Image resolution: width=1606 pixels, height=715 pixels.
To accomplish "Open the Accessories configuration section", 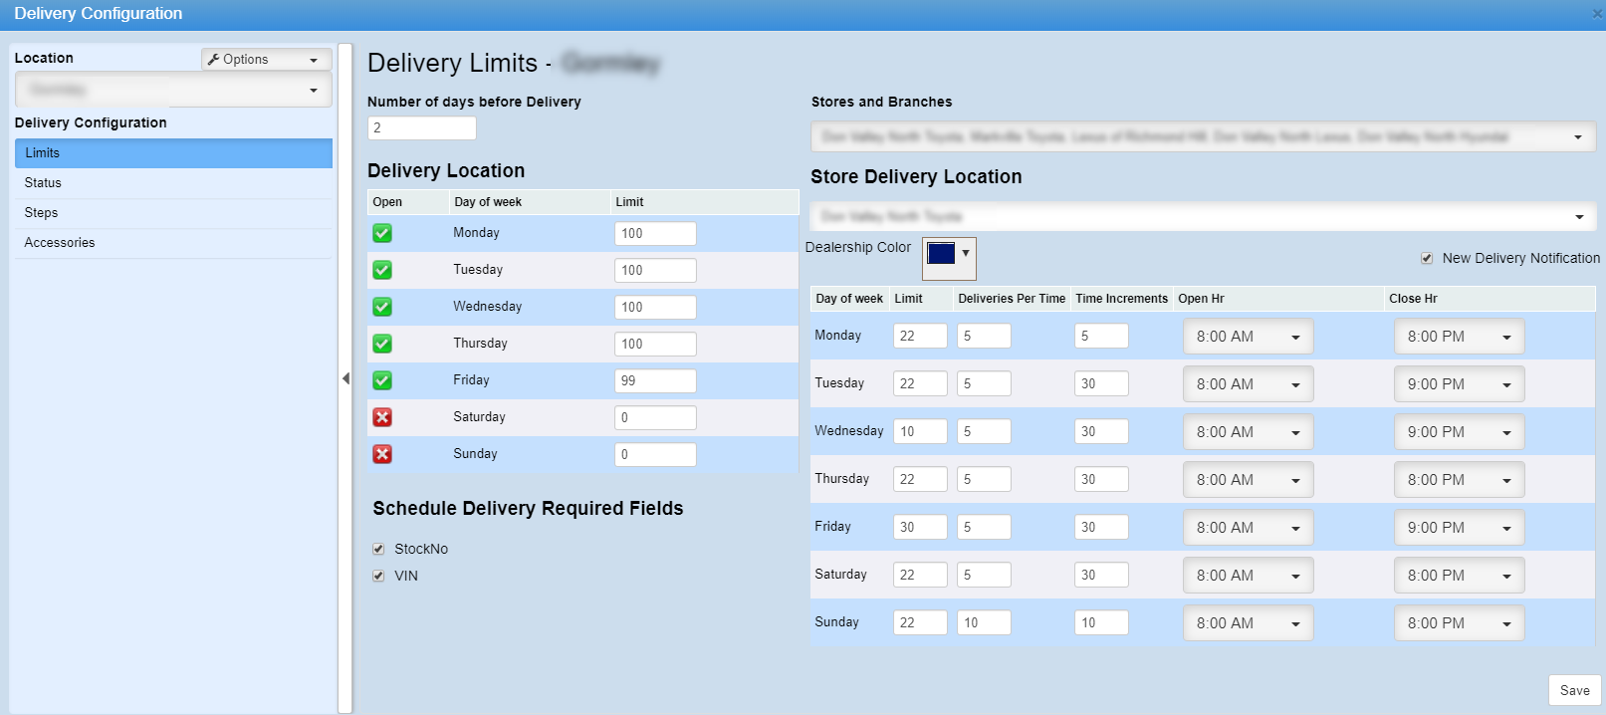I will pos(60,243).
